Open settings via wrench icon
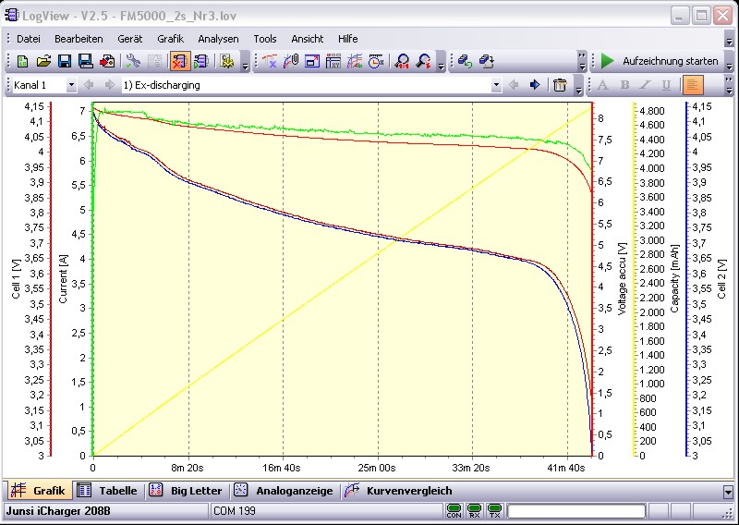 tap(133, 61)
